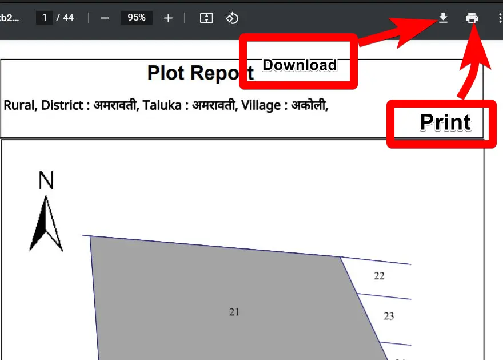Click the Download icon in PDF toolbar

pyautogui.click(x=443, y=18)
